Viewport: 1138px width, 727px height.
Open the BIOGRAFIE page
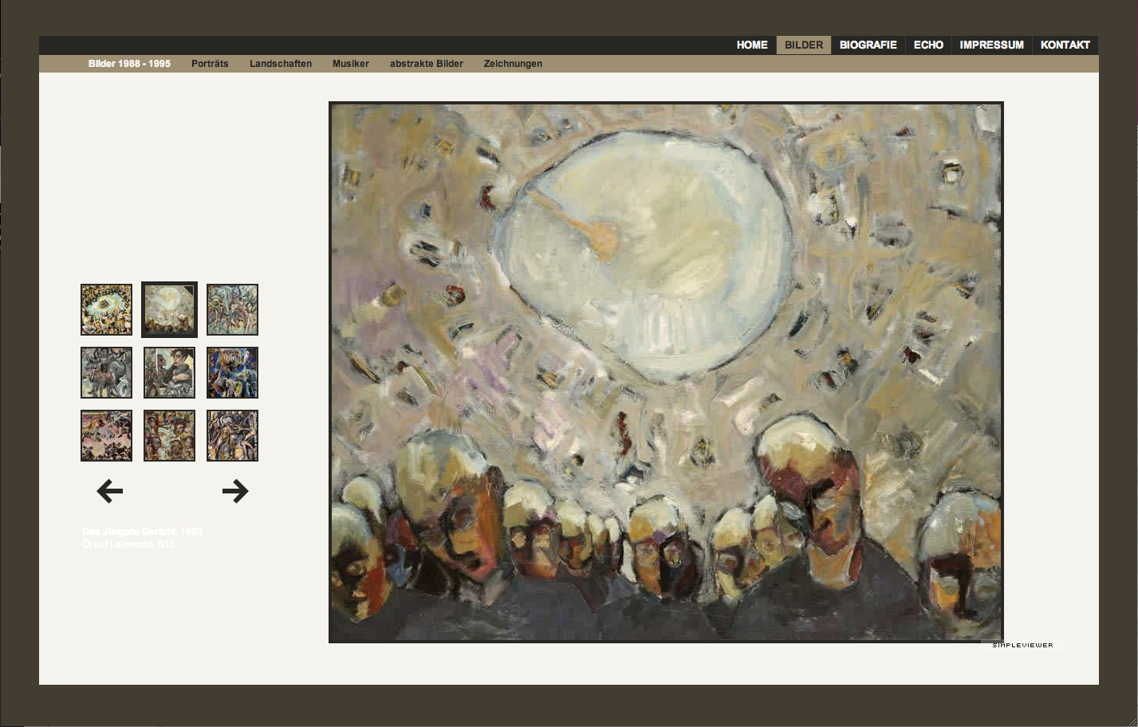(868, 45)
